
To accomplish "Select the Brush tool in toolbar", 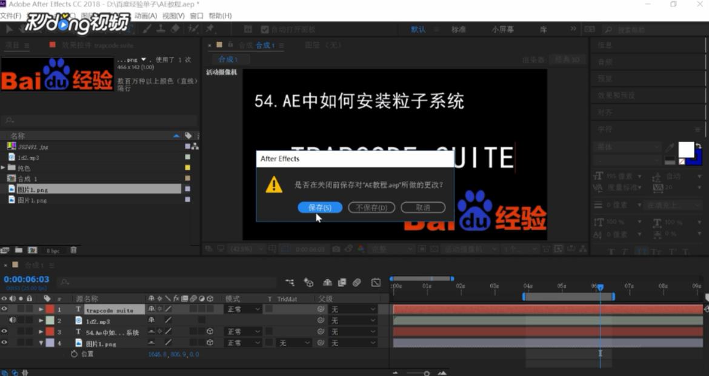I will click(x=147, y=29).
